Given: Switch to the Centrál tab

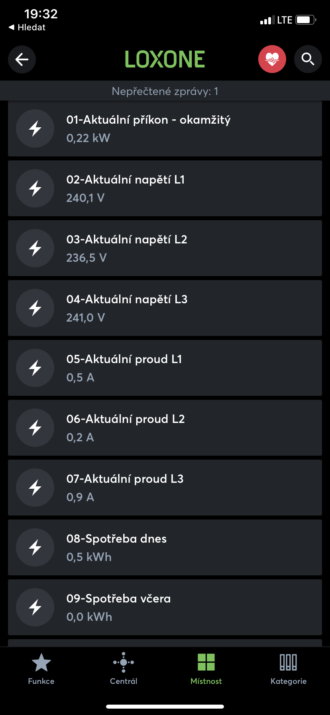Looking at the screenshot, I should tap(124, 669).
